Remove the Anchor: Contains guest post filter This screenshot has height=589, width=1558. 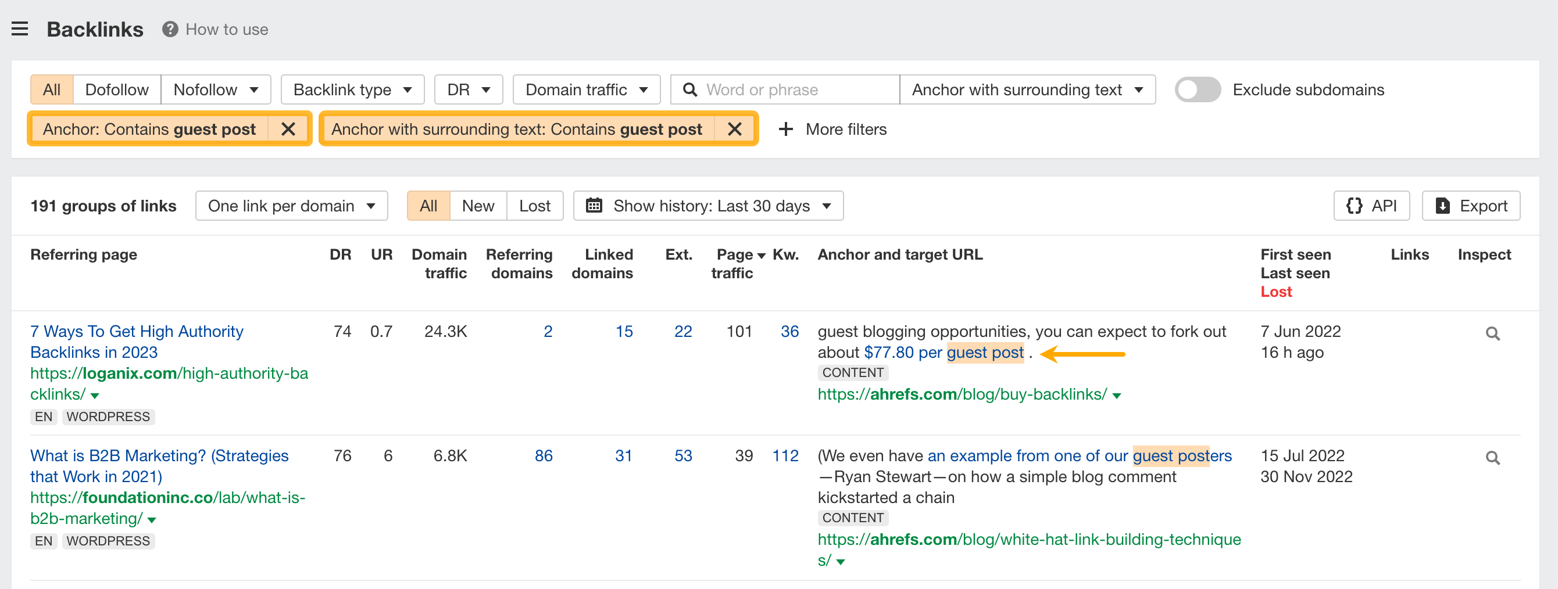pos(288,129)
